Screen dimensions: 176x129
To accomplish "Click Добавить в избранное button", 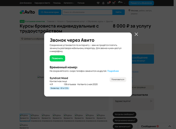I will coord(32,39).
